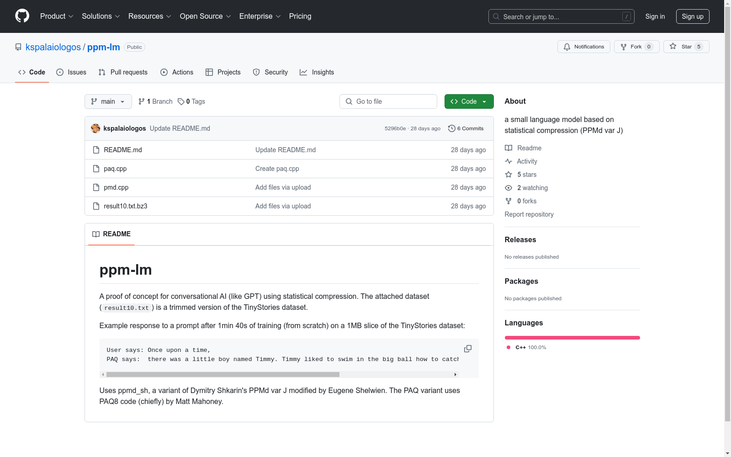Click the book icon beside Readme in About
The image size is (731, 457).
pyautogui.click(x=509, y=148)
